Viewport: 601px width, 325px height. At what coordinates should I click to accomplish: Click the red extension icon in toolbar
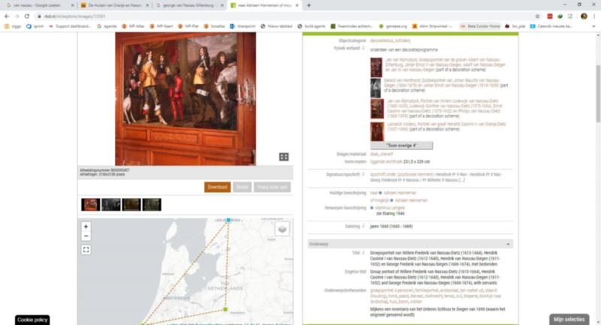550,16
